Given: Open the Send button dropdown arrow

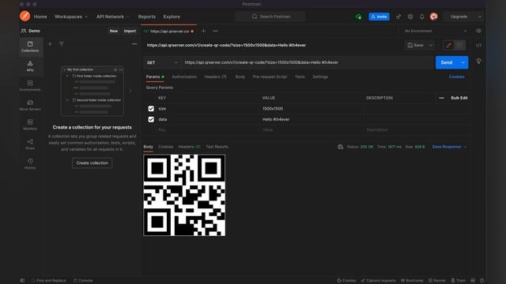Looking at the screenshot, I should click(463, 62).
